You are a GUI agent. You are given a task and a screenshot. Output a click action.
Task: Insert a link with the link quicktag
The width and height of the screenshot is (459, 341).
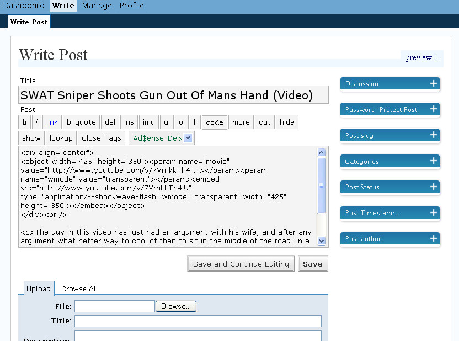[x=52, y=122]
